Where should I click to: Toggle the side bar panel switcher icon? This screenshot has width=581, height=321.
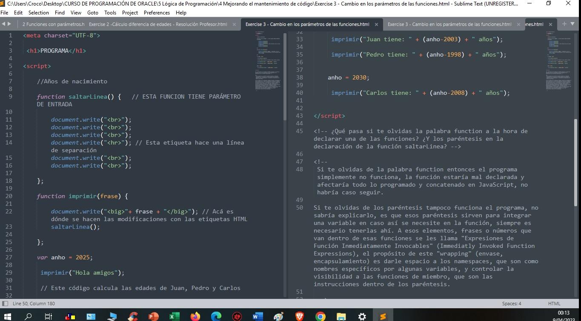tap(5, 304)
